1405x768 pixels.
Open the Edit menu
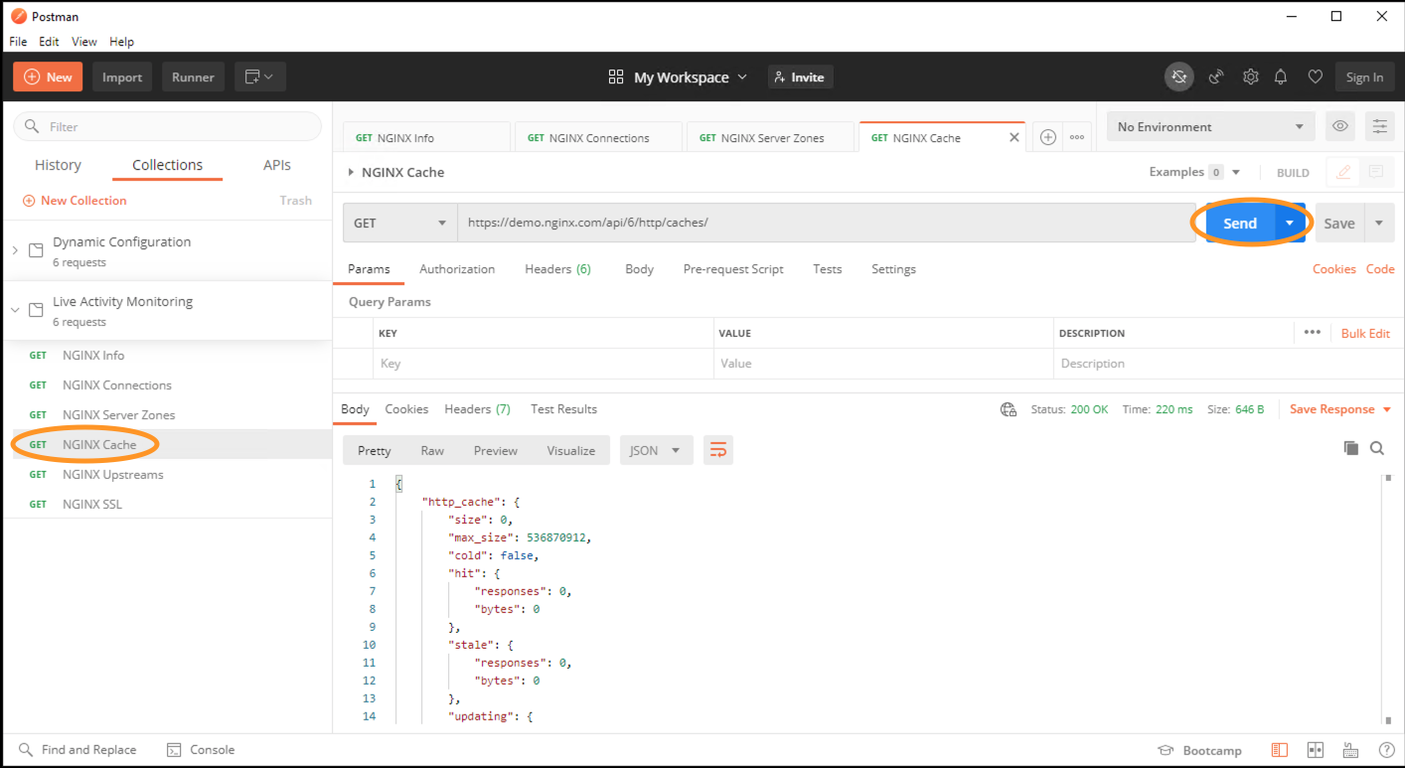49,42
